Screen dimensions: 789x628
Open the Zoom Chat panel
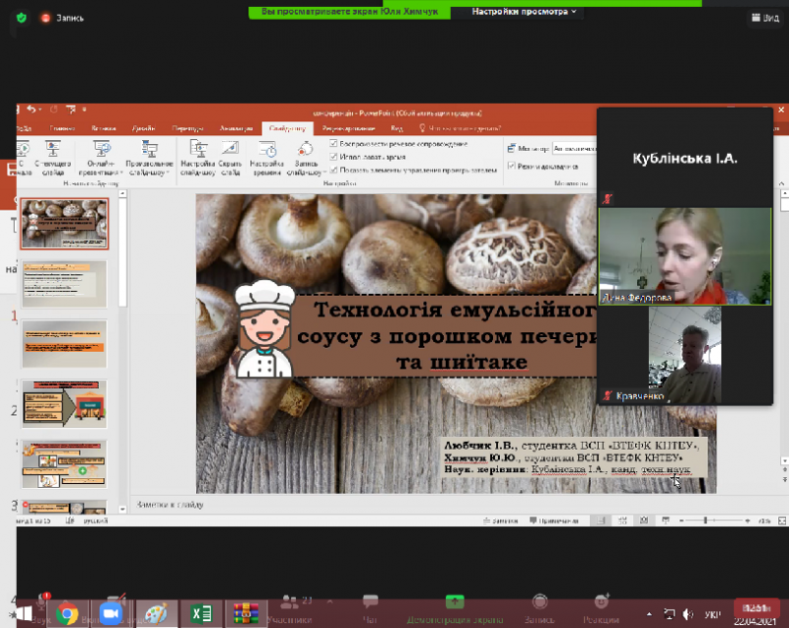click(x=370, y=608)
